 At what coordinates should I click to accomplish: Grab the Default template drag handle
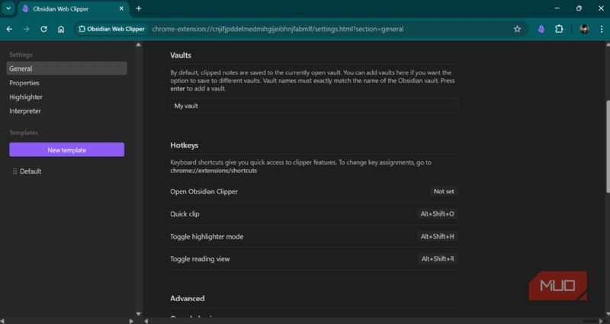[14, 171]
